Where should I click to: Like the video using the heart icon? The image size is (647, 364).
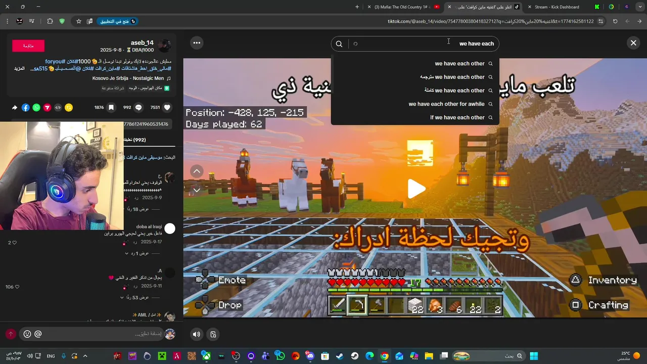click(167, 107)
